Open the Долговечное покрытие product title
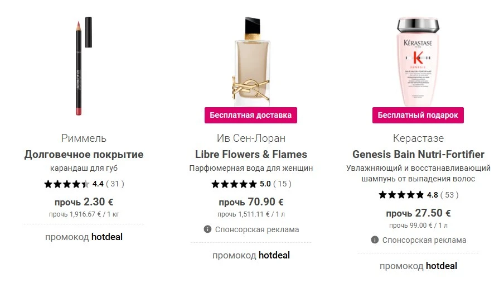This screenshot has width=504, height=283. [x=84, y=155]
